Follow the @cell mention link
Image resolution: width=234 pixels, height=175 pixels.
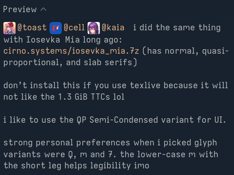(74, 28)
